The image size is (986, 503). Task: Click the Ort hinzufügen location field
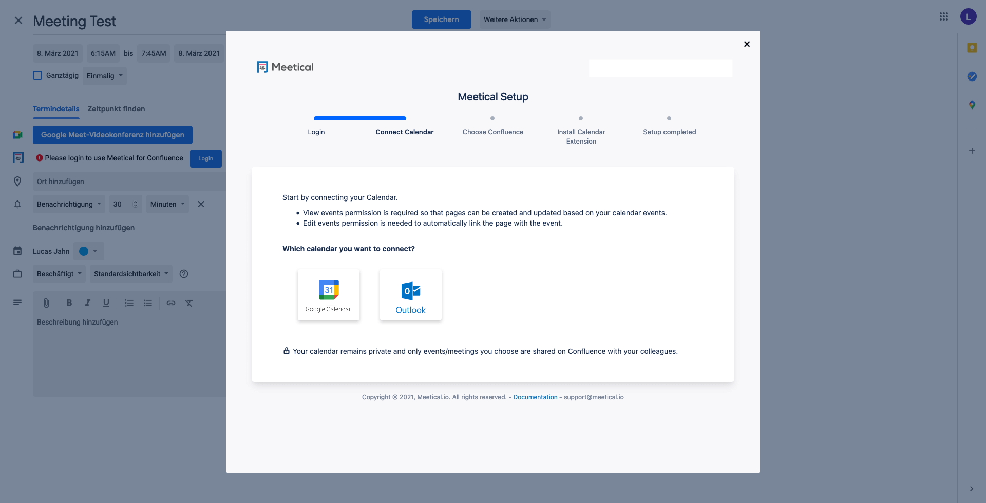pyautogui.click(x=129, y=182)
